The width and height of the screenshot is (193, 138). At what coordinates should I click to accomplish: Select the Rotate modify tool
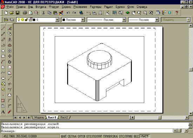[9, 61]
